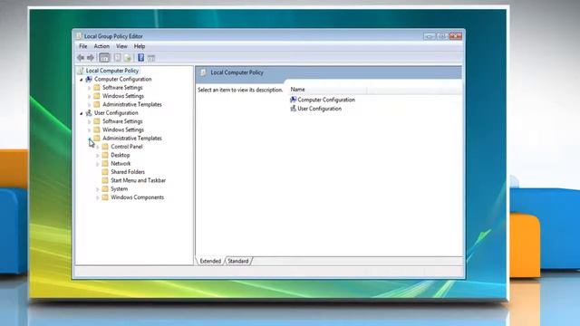Minimize the Local Group Policy Editor window
Image resolution: width=580 pixels, height=326 pixels.
pos(430,36)
